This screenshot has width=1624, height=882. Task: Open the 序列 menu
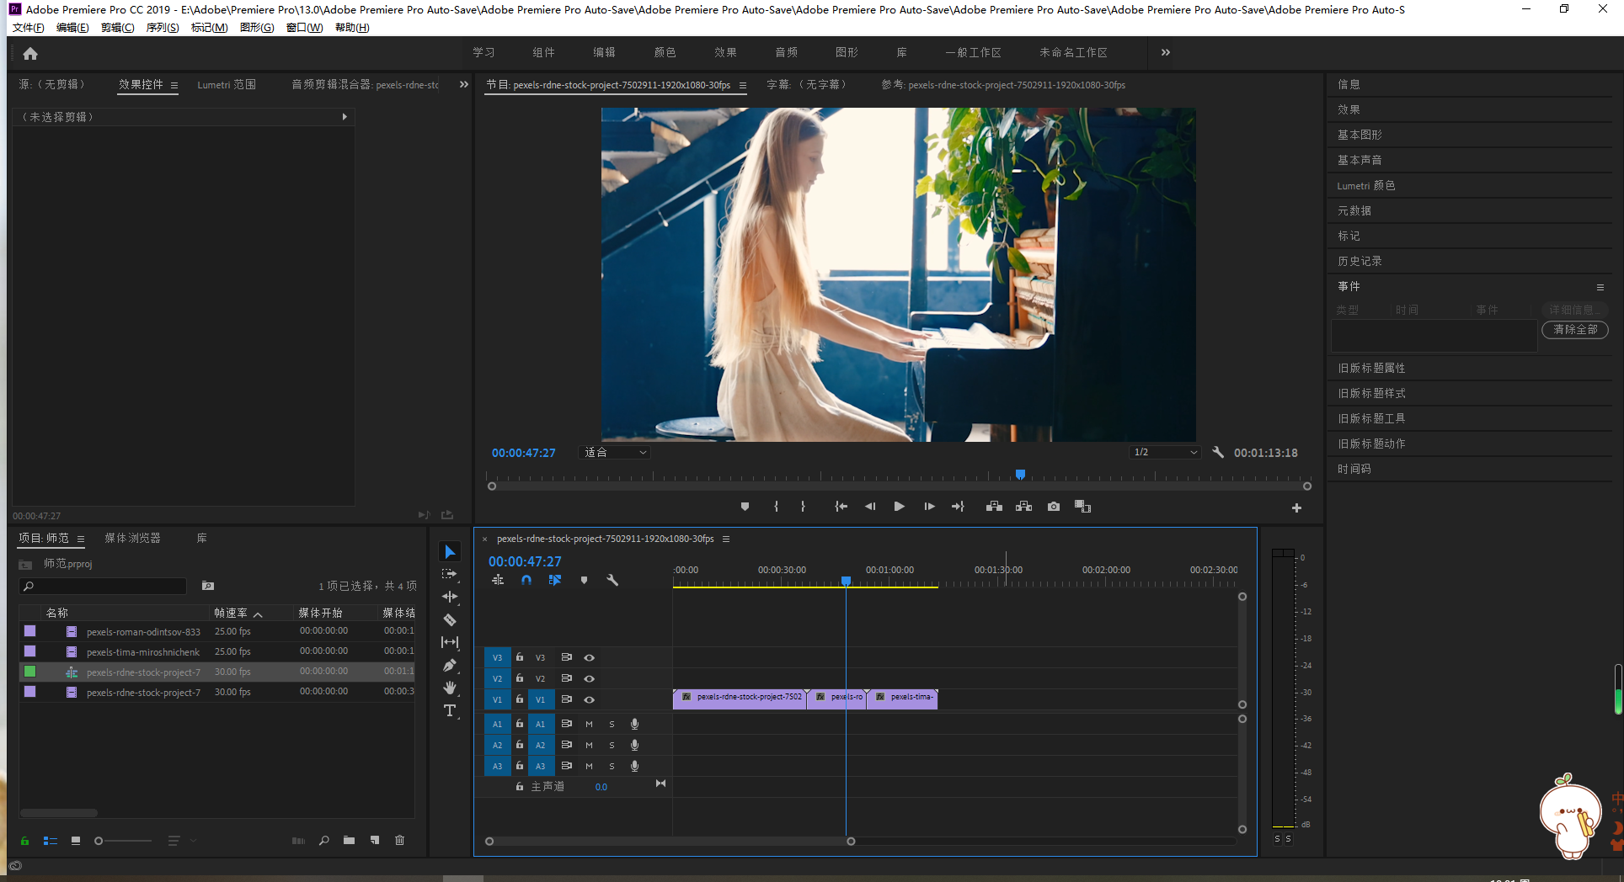pos(162,28)
